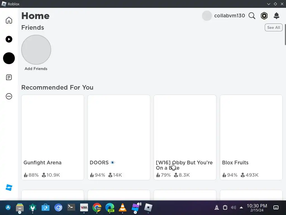Click Blox Fruits 493K player count
This screenshot has height=215, width=286.
point(249,175)
